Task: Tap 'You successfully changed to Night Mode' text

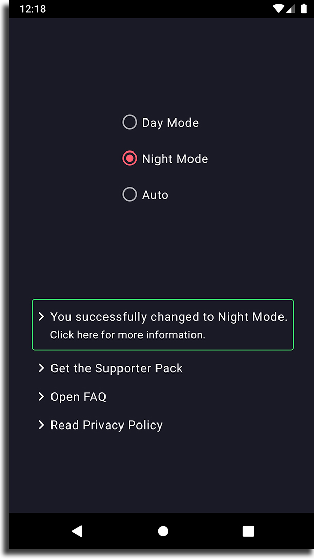Action: click(x=169, y=317)
